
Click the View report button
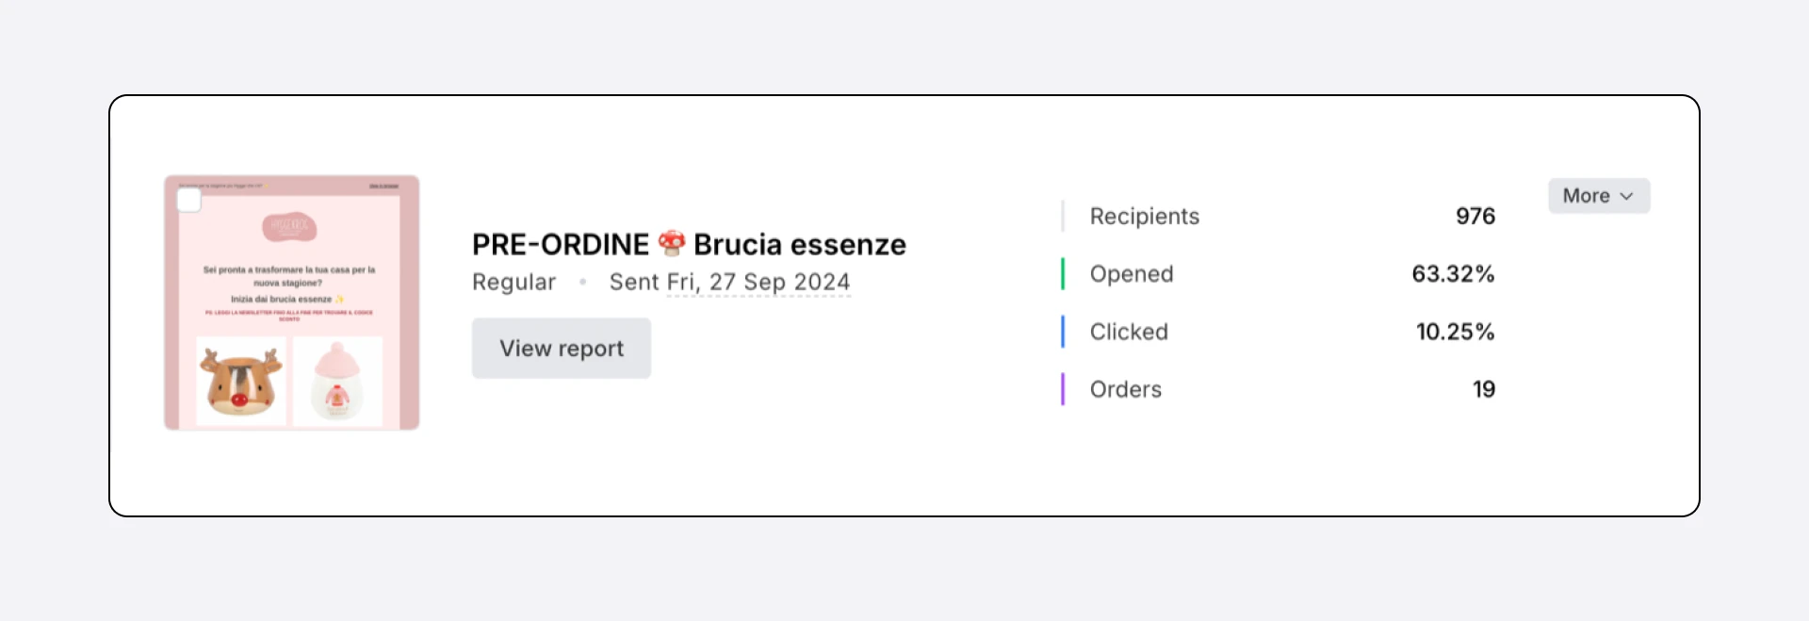pyautogui.click(x=562, y=349)
